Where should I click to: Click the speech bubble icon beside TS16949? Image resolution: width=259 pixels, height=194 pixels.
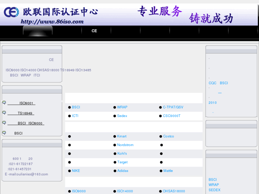(x=4, y=112)
